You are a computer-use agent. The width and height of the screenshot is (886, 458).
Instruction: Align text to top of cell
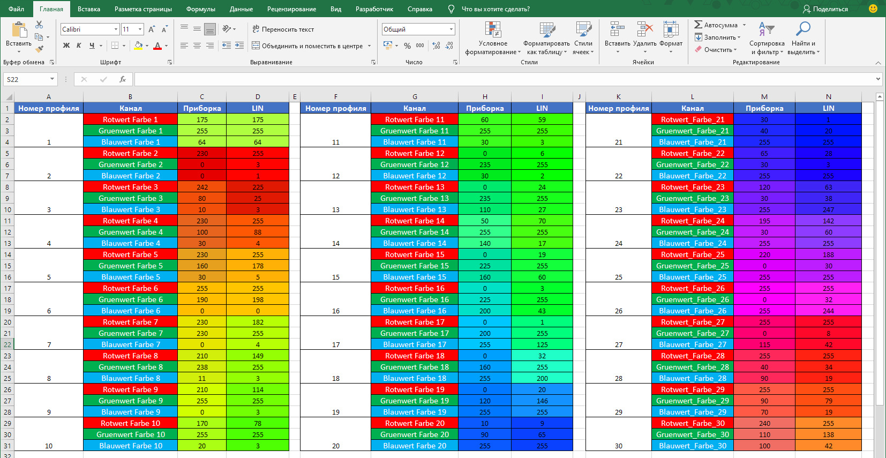click(x=184, y=29)
